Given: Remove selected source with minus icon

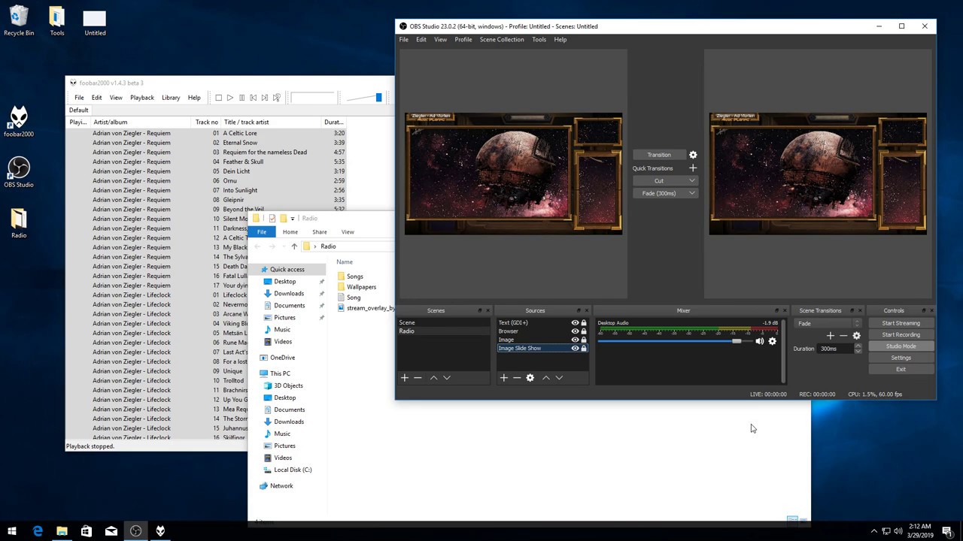Looking at the screenshot, I should coord(517,378).
